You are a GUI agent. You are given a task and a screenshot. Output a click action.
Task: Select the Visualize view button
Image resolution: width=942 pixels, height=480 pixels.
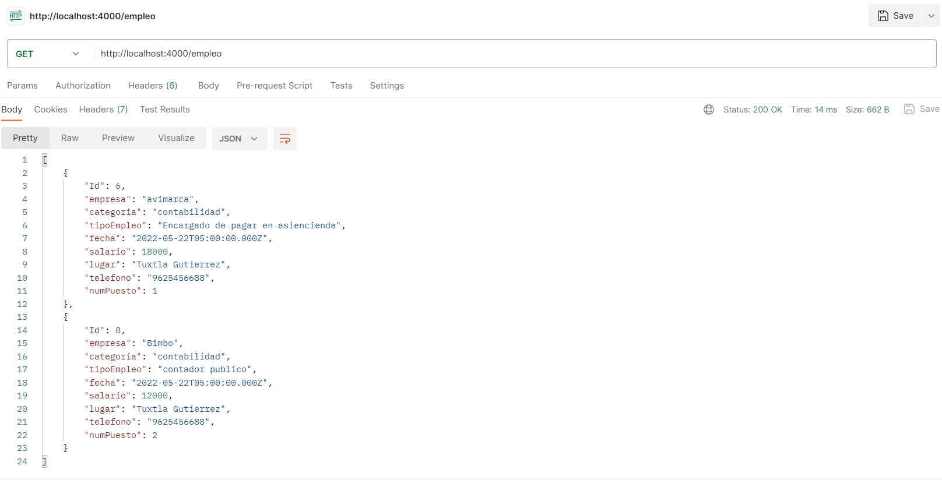tap(177, 138)
